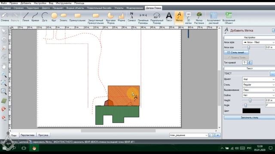Image resolution: width=275 pixels, height=154 pixels.
Task: Click the button left of the layer chevron
Action: [x=211, y=135]
